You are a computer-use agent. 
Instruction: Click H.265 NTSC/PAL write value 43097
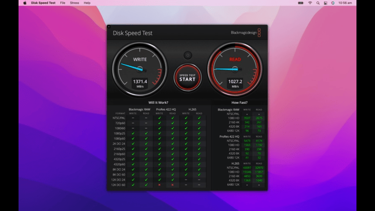247,168
